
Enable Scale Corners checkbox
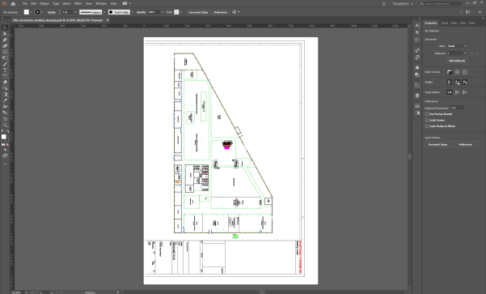pos(427,120)
